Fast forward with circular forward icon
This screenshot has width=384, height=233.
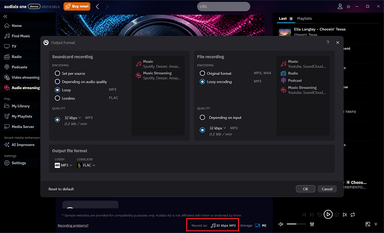point(337,215)
